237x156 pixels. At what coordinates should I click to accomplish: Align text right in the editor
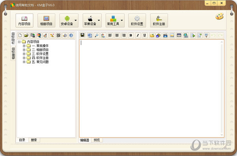click(x=124, y=35)
